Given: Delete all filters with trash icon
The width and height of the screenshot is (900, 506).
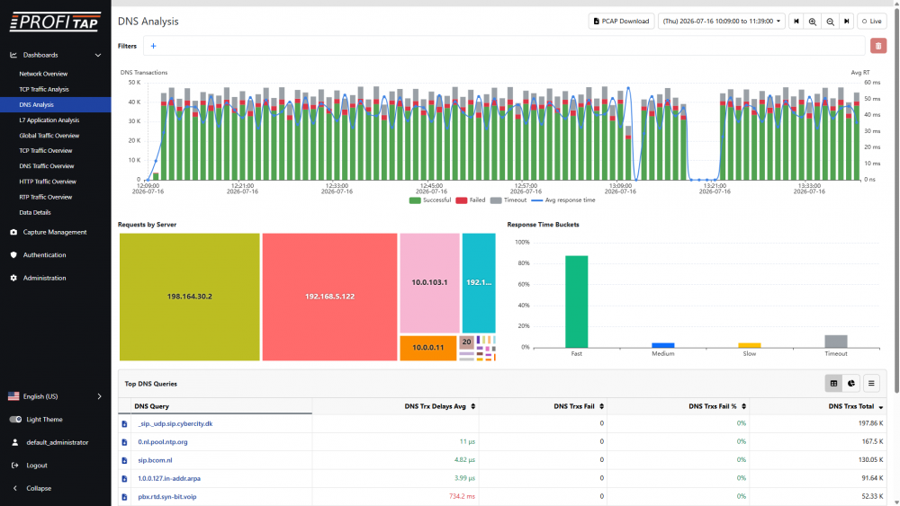Looking at the screenshot, I should 878,46.
